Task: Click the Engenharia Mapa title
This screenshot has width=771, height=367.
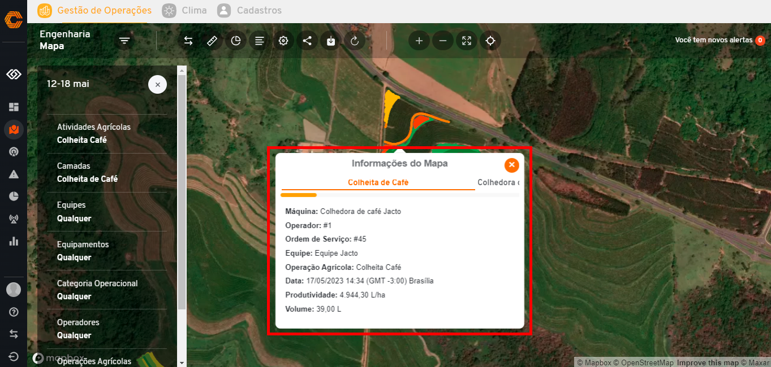Action: [x=65, y=40]
